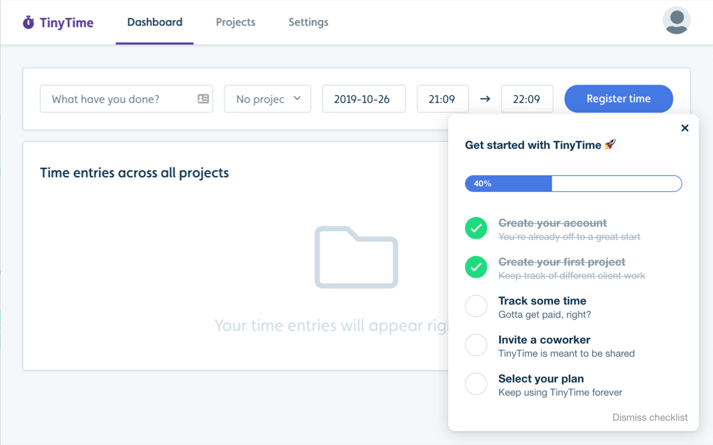713x445 pixels.
Task: Click TinyTime is meant to be shared text
Action: tap(567, 353)
